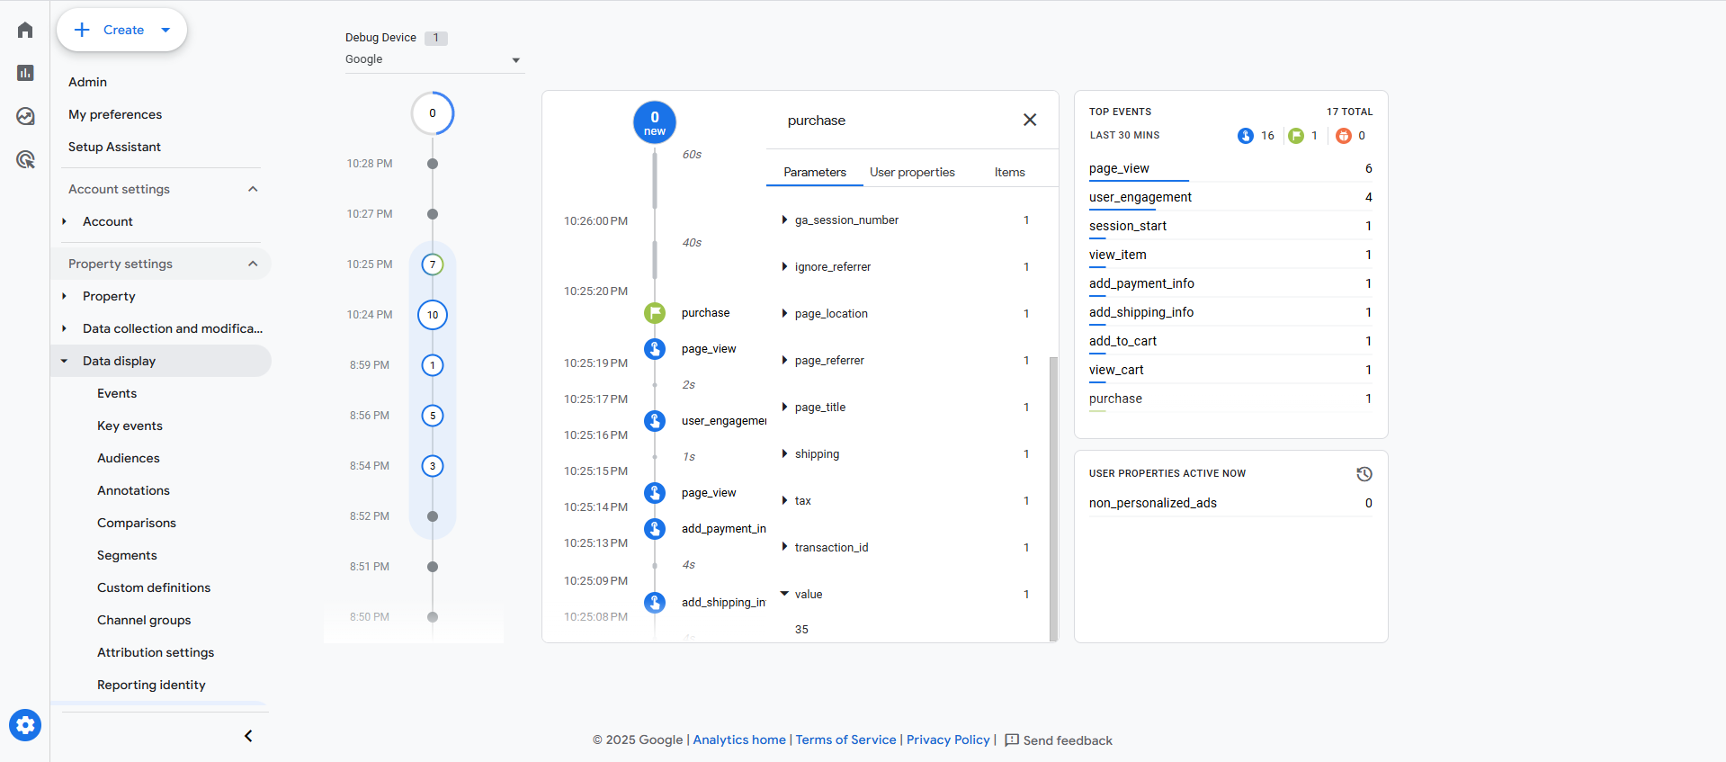This screenshot has width=1726, height=762.
Task: Collapse the value parameter
Action: click(x=784, y=594)
